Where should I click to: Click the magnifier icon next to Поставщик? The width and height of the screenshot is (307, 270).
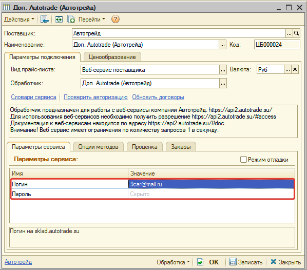(296, 33)
